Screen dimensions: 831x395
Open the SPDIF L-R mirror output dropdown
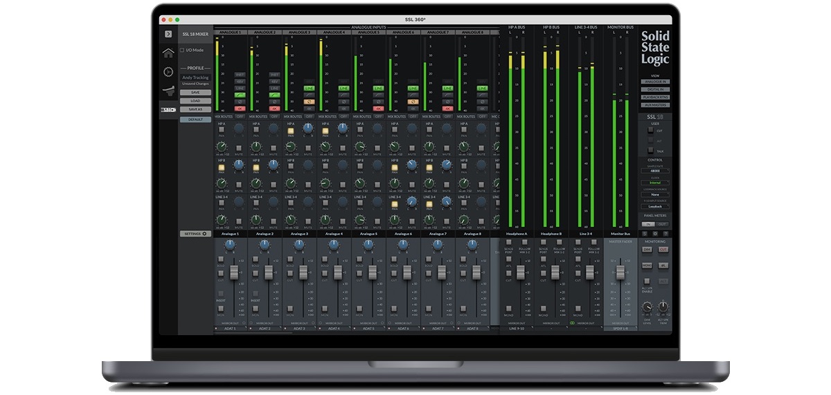point(620,329)
